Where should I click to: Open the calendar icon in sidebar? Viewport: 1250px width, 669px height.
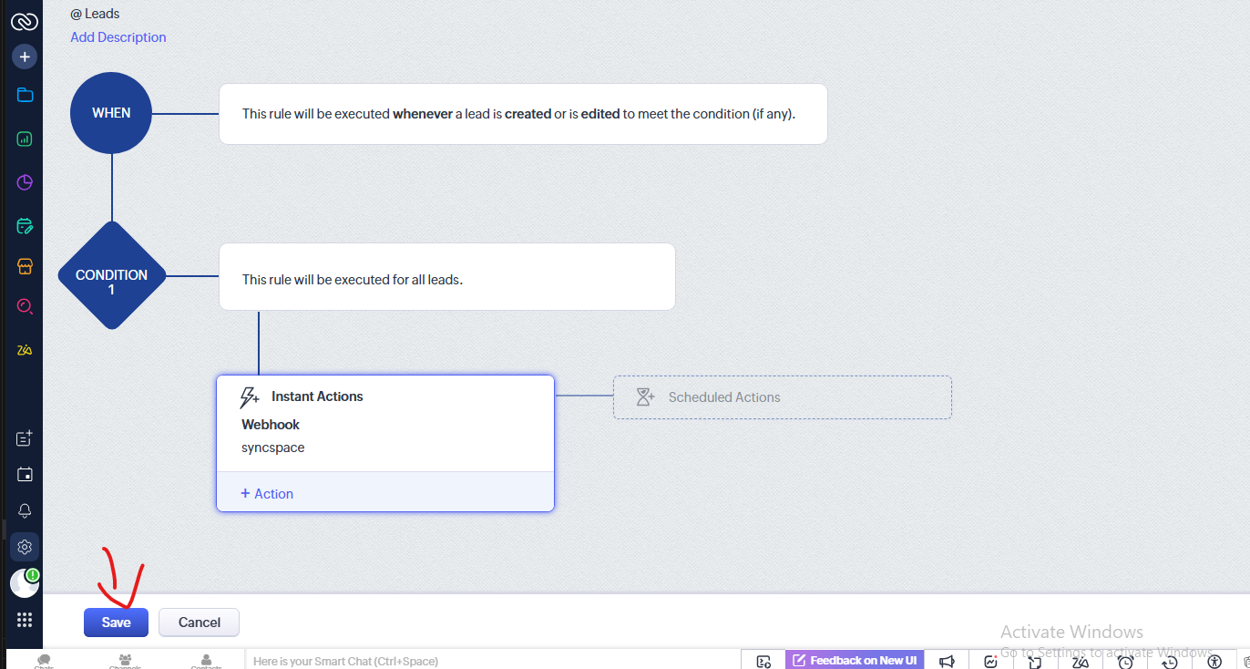pos(25,474)
